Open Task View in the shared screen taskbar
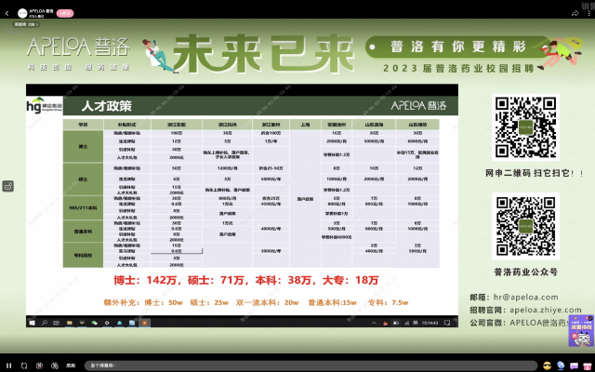Viewport: 595px width, 372px height. 57,323
